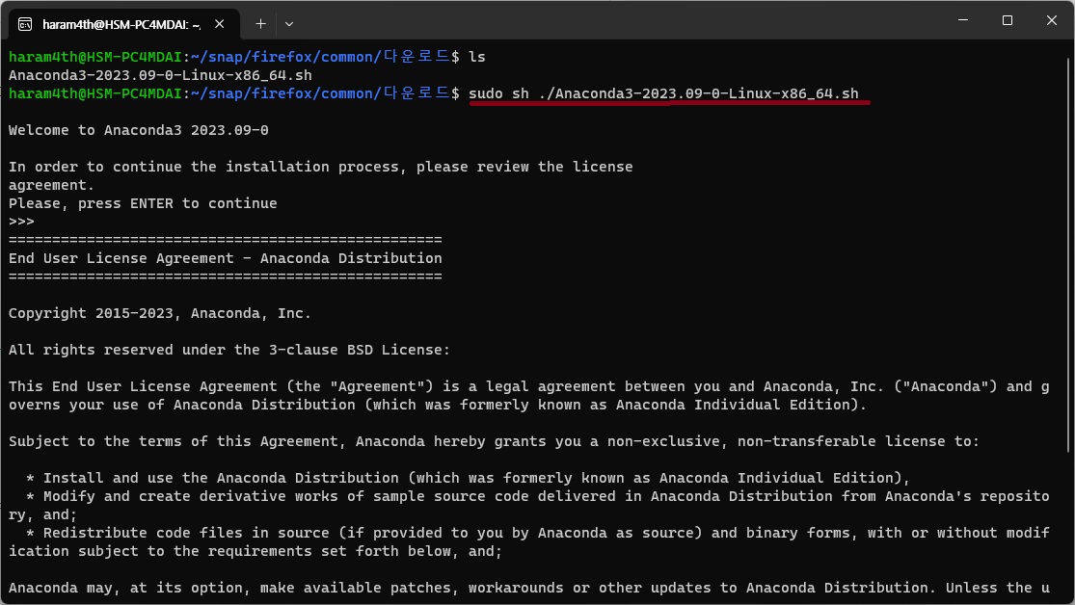Click 'Copyright 2015-2023, Anaconda, Inc.' line
The height and width of the screenshot is (605, 1075).
click(x=160, y=313)
